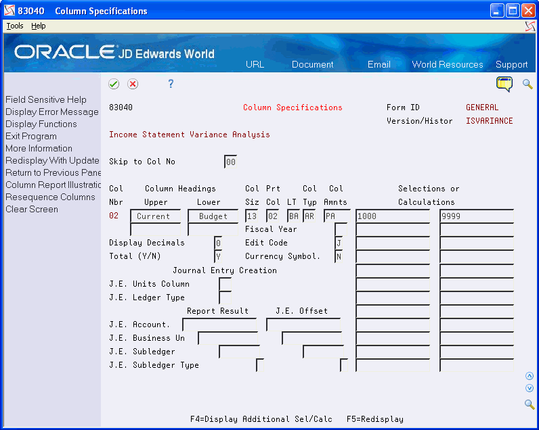Click the blue question mark help icon
The image size is (539, 430).
click(171, 84)
